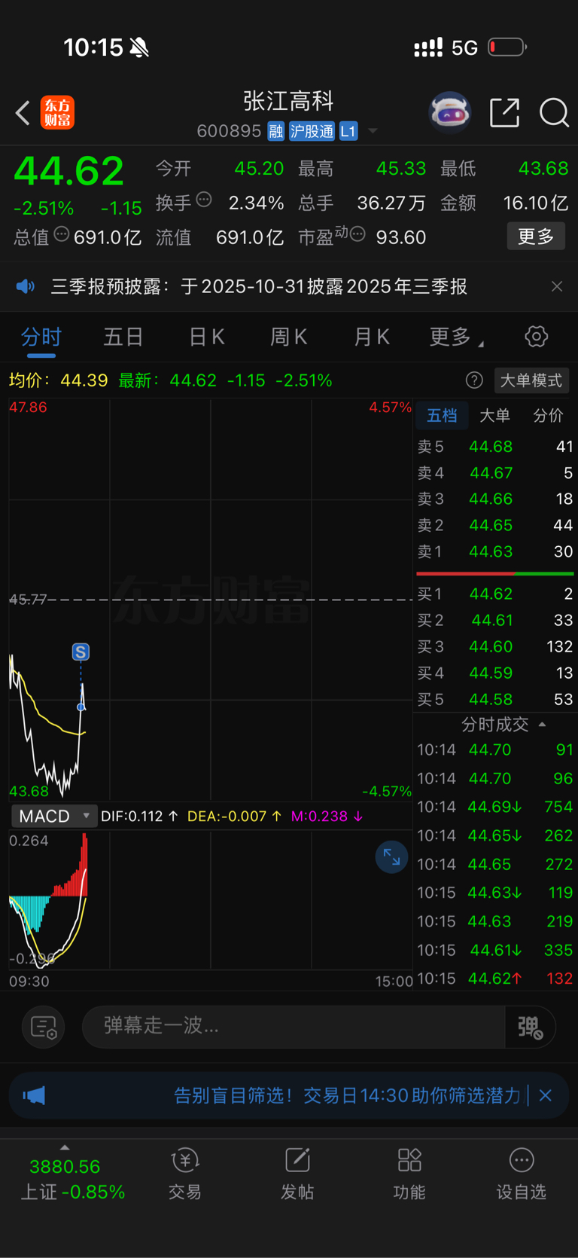The width and height of the screenshot is (578, 1258).
Task: Open info circle next to 总值
Action: [x=62, y=234]
